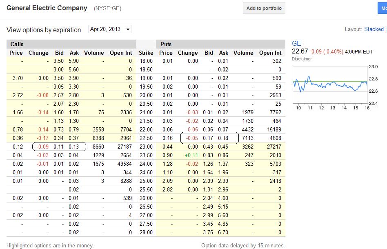Click call open interest 27187
This screenshot has width=387, height=249.
point(125,147)
